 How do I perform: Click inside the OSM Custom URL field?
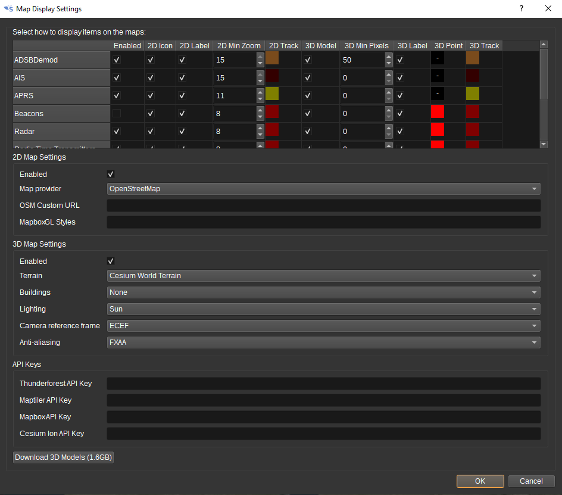coord(324,206)
